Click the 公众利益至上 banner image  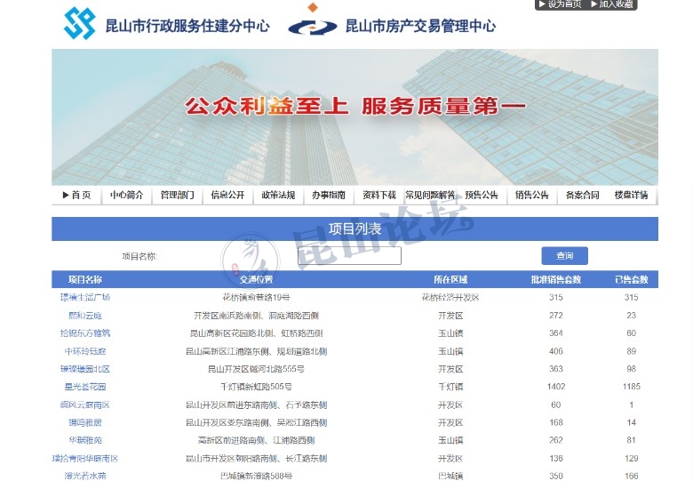coord(354,116)
